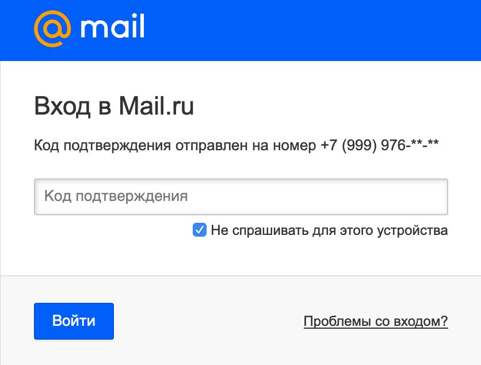
Task: Click the word "устройства" in the checkbox label
Action: point(413,230)
